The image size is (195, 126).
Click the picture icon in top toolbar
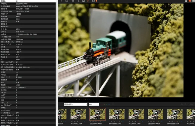pyautogui.click(x=83, y=1)
